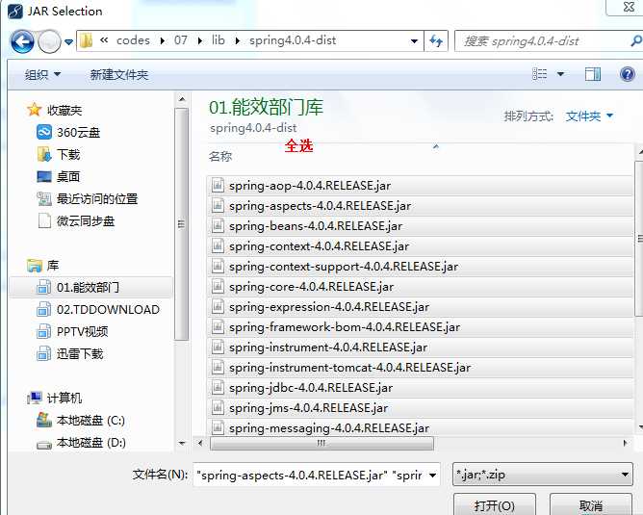Viewport: 643px width, 515px height.
Task: Select spring-expression-4.0.4.RELEASE.jar
Action: [x=420, y=307]
